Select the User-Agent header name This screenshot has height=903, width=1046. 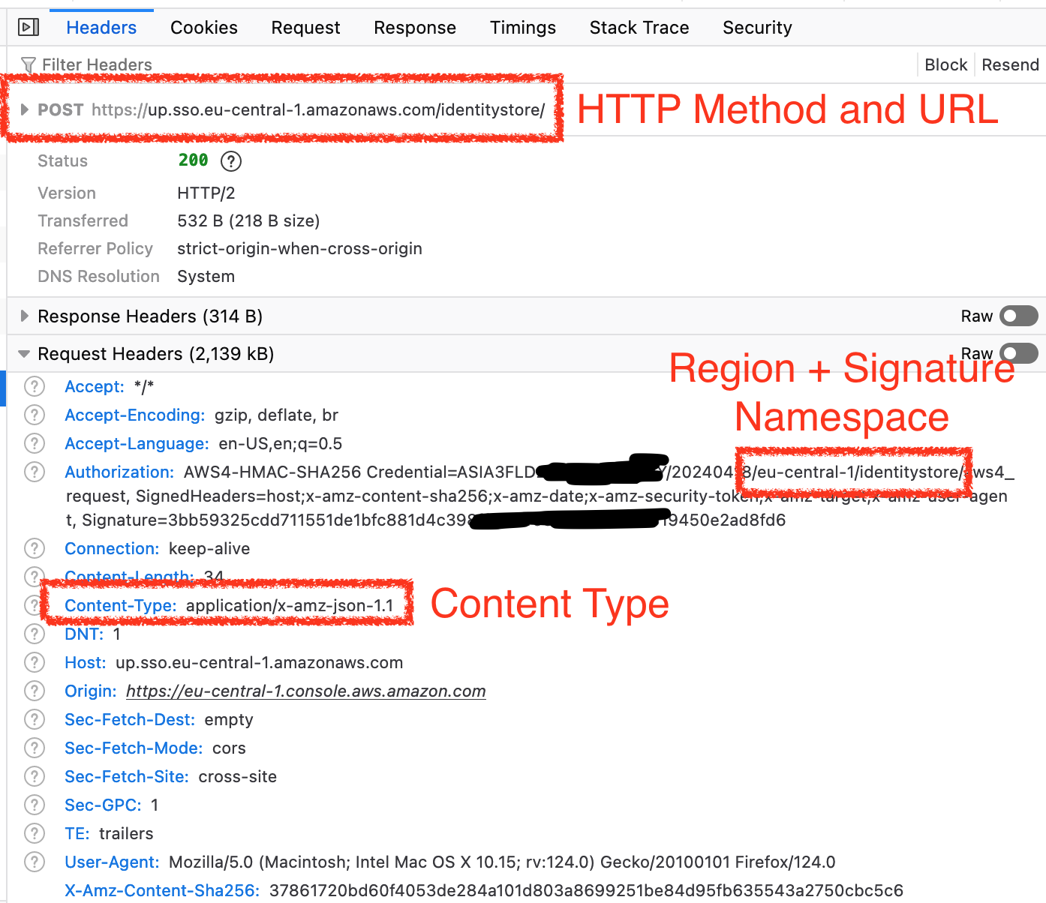(112, 862)
